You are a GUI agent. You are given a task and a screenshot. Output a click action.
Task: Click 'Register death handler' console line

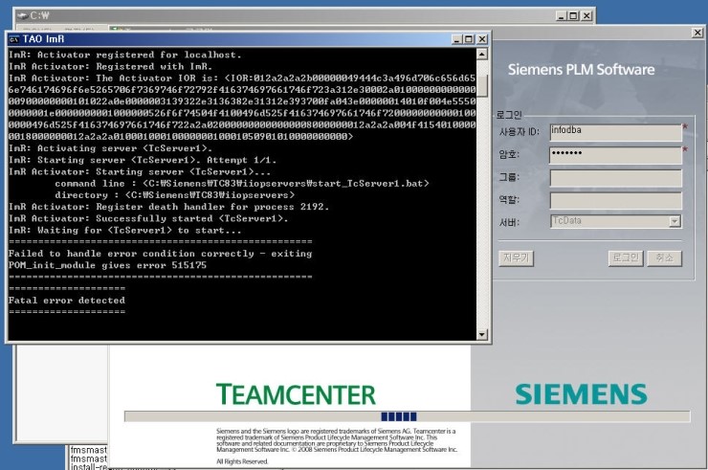(169, 207)
